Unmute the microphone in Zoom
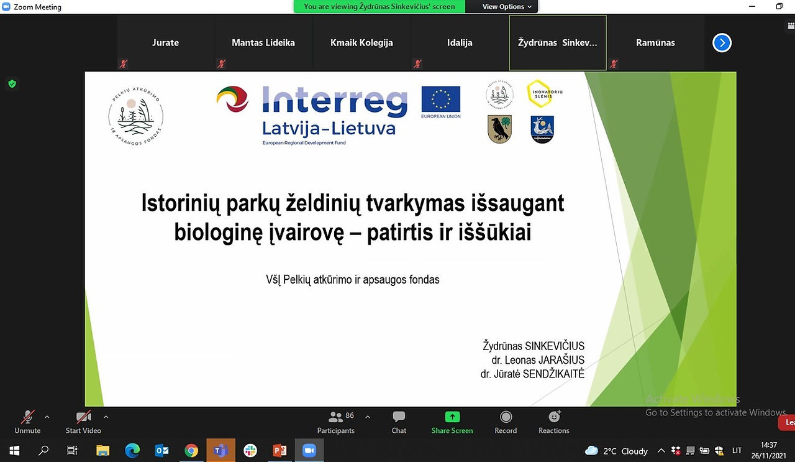 [x=27, y=422]
